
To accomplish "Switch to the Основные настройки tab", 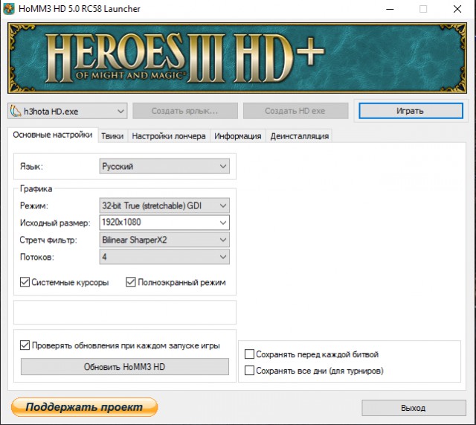I will [53, 135].
